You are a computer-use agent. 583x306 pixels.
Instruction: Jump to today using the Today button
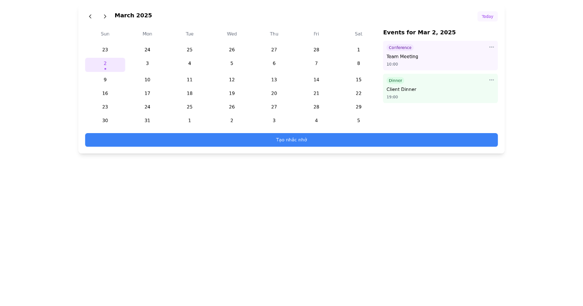[487, 16]
